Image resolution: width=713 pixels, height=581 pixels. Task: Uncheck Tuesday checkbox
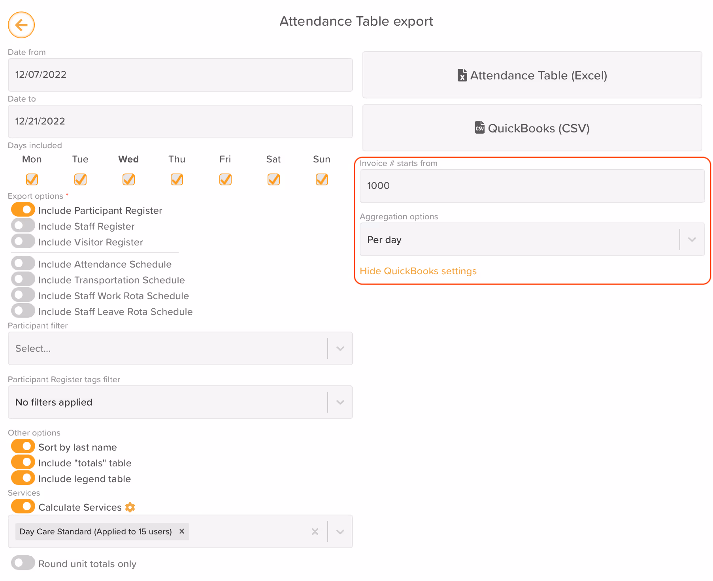pyautogui.click(x=80, y=179)
